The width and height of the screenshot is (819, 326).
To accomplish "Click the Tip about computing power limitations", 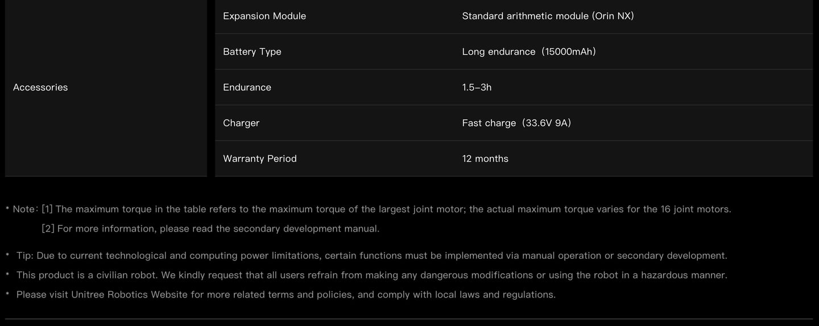I will tap(371, 256).
